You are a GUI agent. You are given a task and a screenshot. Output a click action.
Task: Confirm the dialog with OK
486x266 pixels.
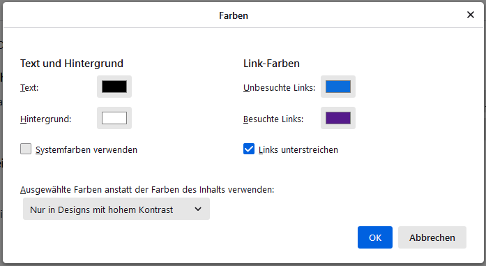point(375,237)
